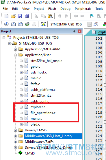Select the Application/User folder label
Image resolution: width=106 pixels, height=160 pixels.
tap(38, 55)
